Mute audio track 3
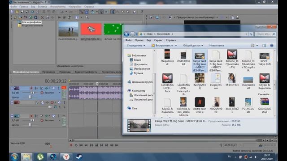The width and height of the screenshot is (287, 161). click(x=54, y=116)
